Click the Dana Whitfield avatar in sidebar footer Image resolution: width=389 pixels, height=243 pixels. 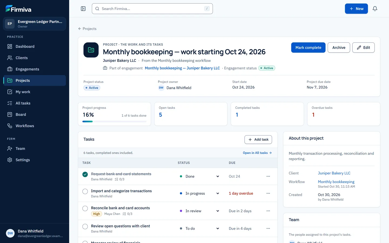(x=10, y=233)
